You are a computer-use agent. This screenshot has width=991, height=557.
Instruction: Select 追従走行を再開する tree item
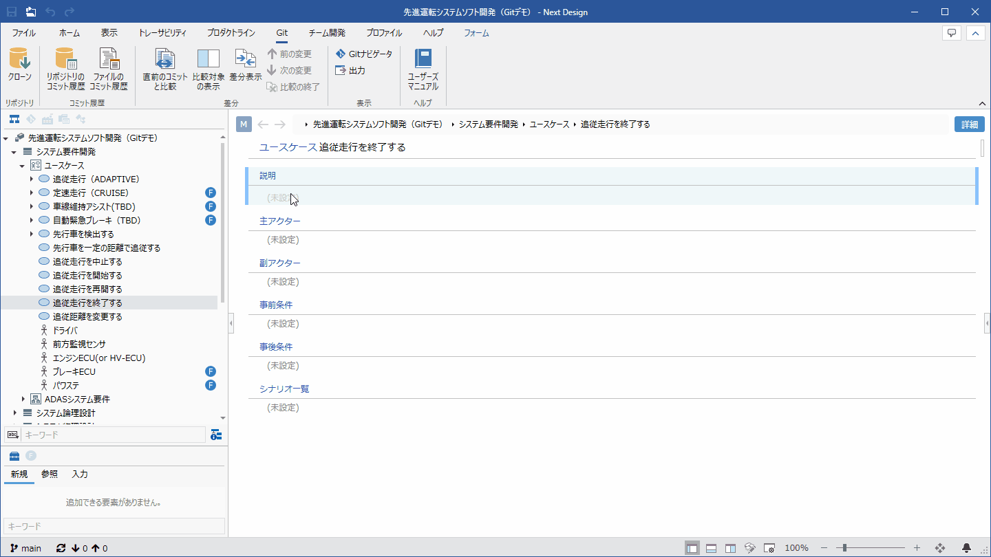(87, 289)
